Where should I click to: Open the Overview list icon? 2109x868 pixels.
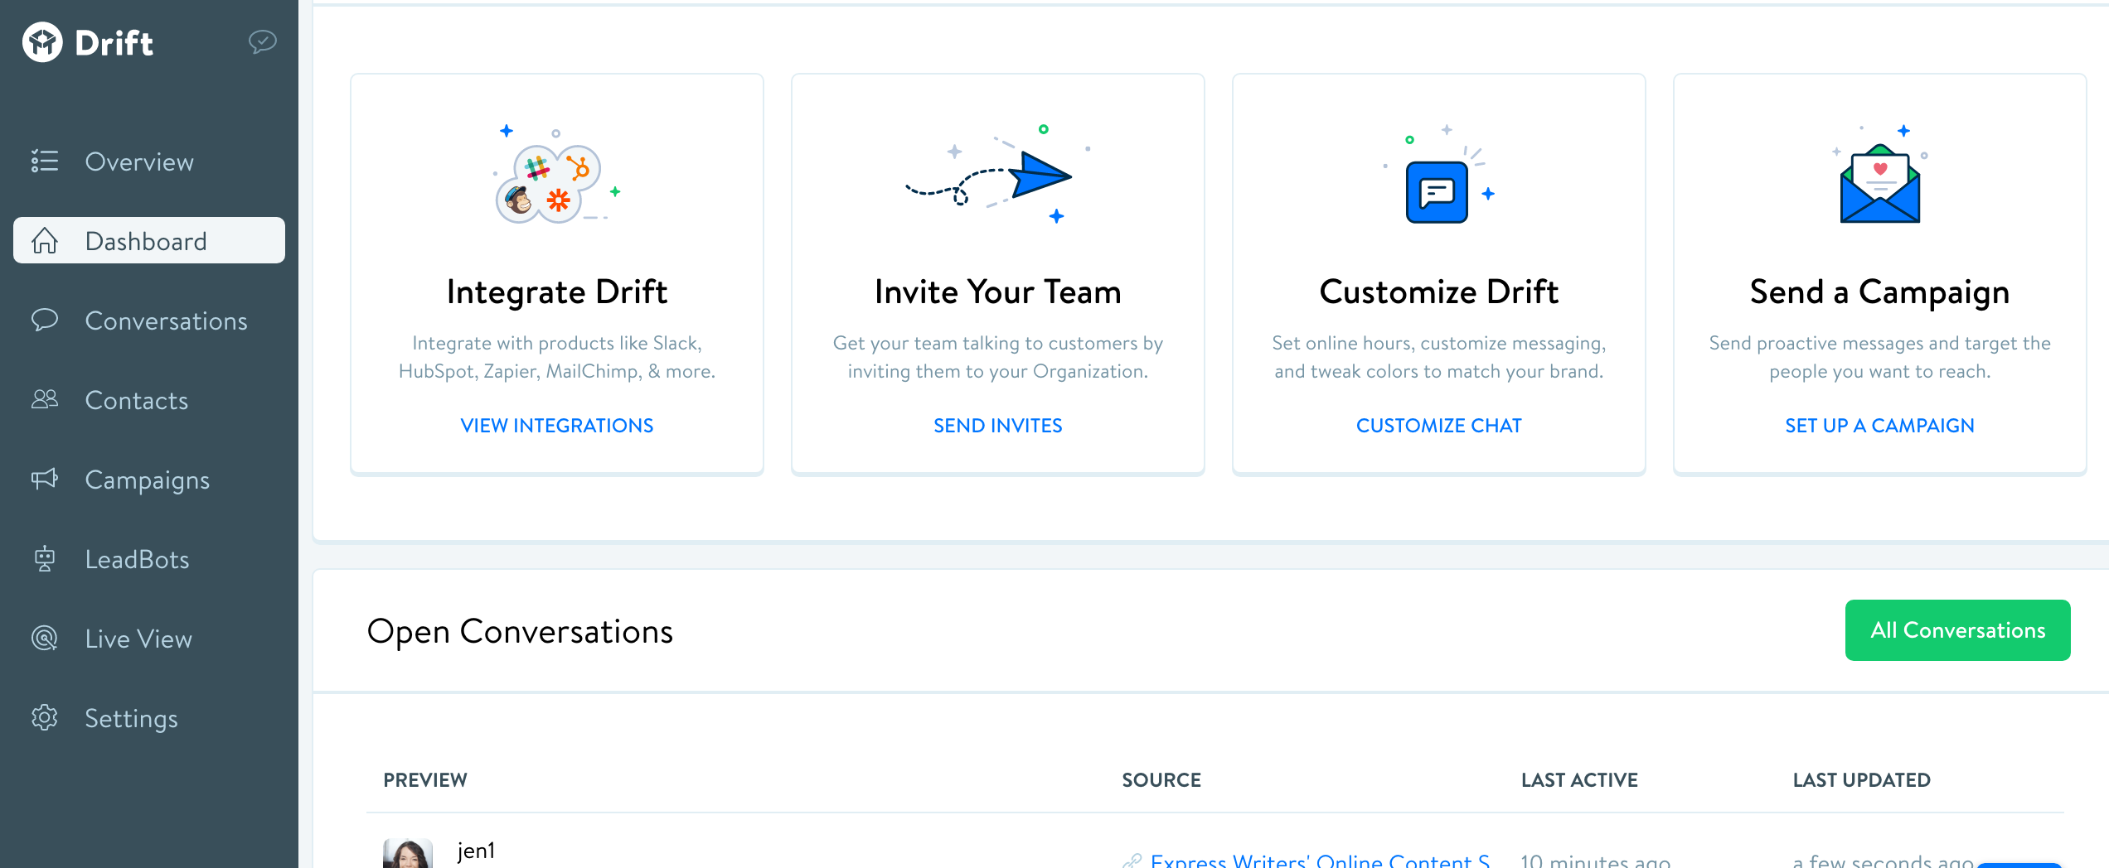(x=45, y=162)
